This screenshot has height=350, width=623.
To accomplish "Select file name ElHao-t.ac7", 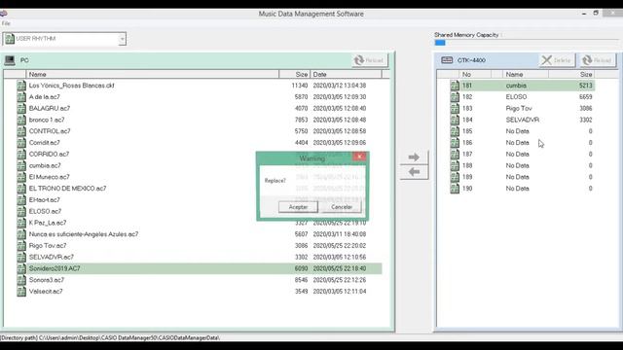I will point(45,200).
